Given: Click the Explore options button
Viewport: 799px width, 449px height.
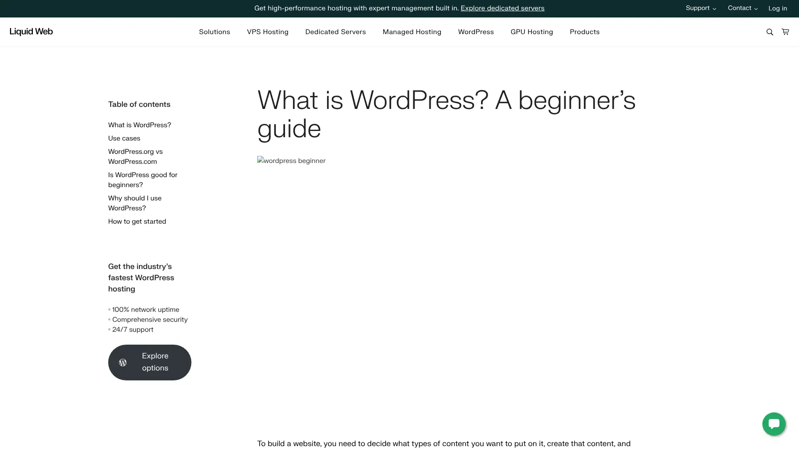Looking at the screenshot, I should click(x=150, y=363).
